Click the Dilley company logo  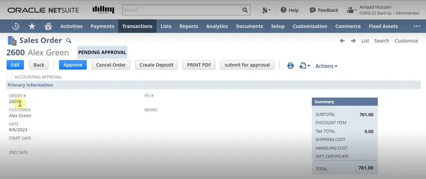pos(103,10)
